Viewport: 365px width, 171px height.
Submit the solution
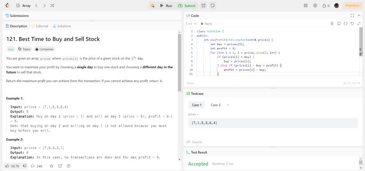pyautogui.click(x=187, y=5)
